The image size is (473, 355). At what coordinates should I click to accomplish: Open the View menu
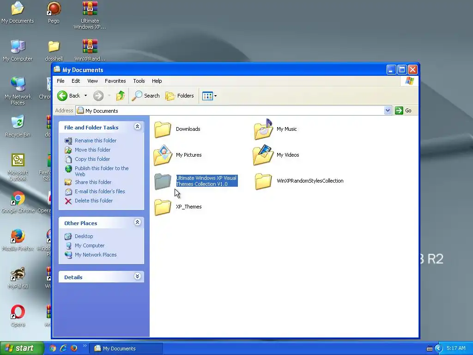tap(92, 81)
